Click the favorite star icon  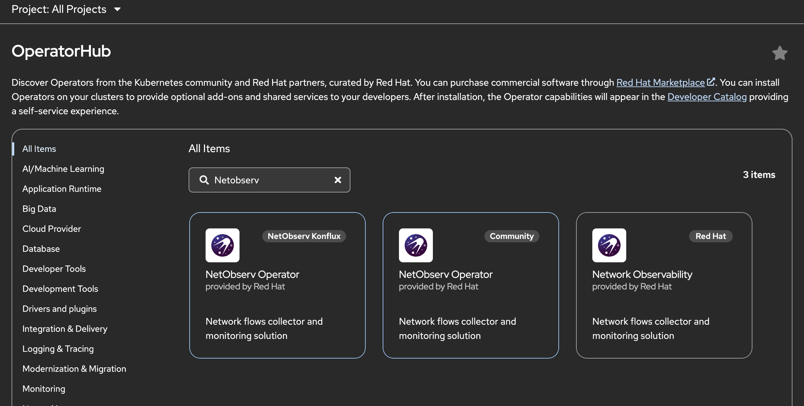coord(780,53)
